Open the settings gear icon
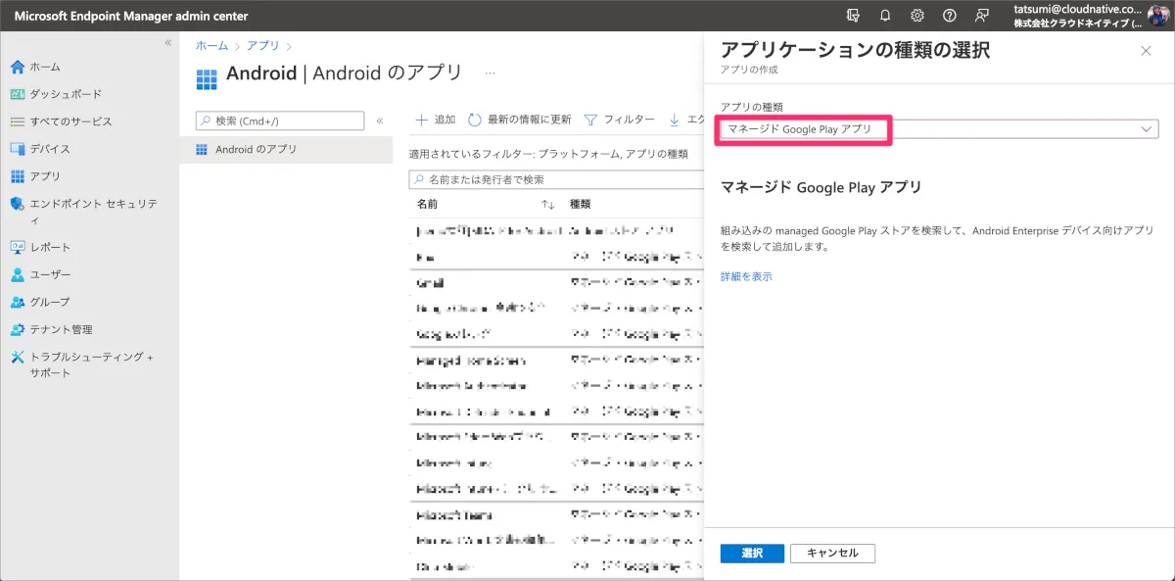 [917, 16]
